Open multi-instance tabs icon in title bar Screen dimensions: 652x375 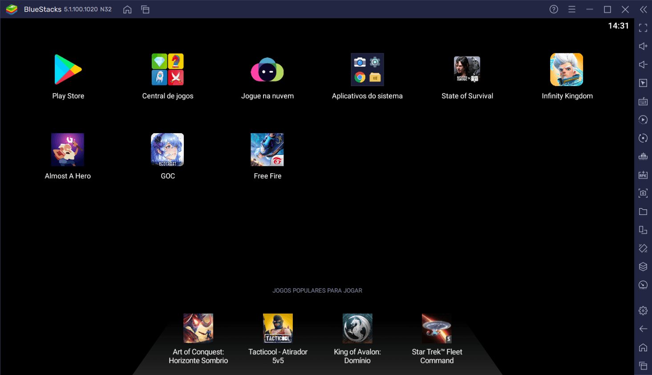(x=145, y=9)
